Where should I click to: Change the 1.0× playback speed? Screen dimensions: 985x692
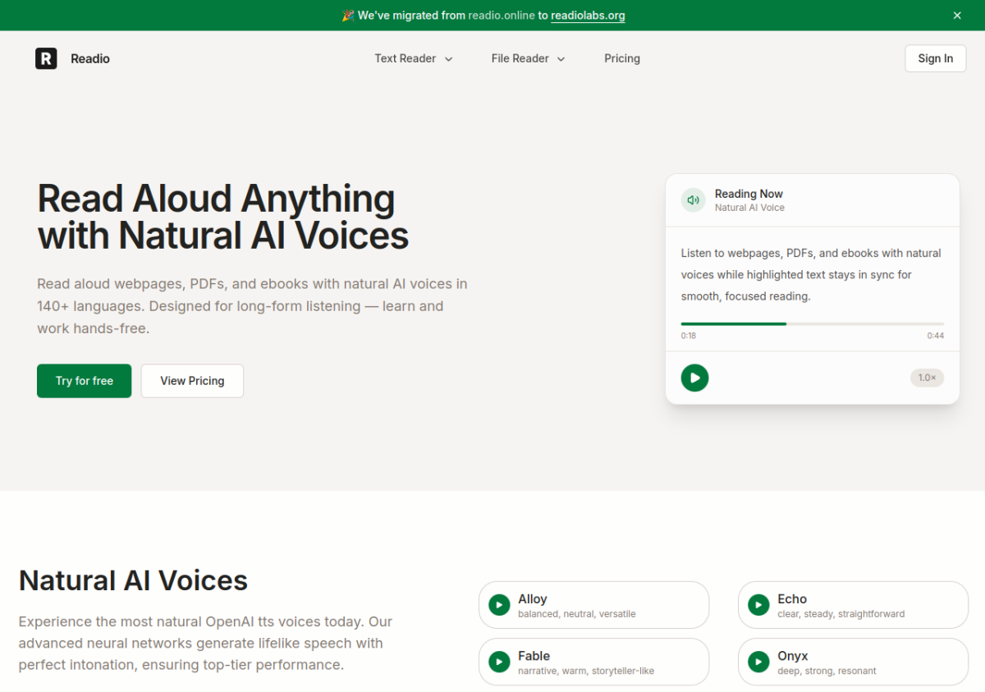point(927,378)
